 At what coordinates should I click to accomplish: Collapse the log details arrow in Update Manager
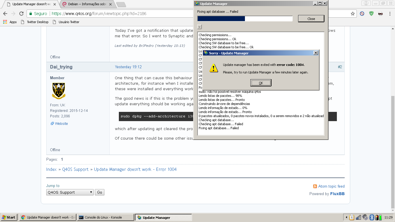200,27
